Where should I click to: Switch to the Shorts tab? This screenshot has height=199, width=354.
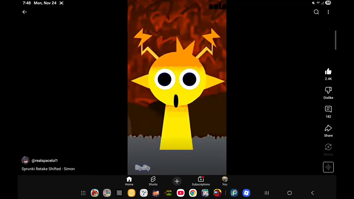tap(153, 181)
